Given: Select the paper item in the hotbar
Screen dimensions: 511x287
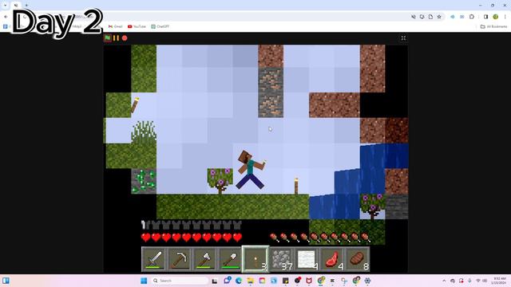Looking at the screenshot, I should point(307,259).
